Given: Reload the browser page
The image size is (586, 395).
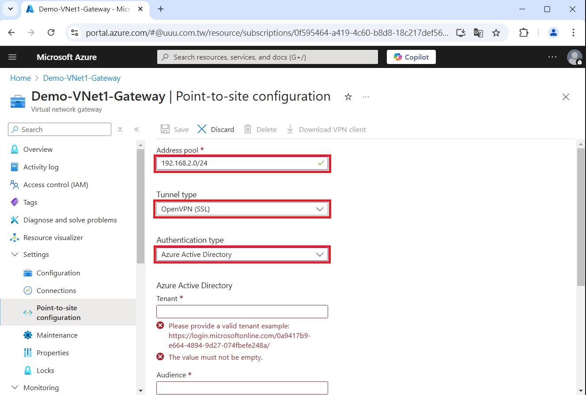Looking at the screenshot, I should 51,33.
